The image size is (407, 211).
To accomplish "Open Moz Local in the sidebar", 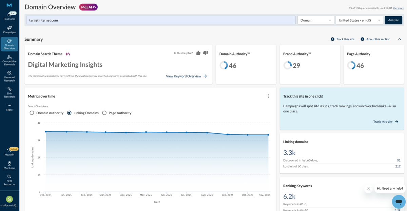I will coord(9,165).
